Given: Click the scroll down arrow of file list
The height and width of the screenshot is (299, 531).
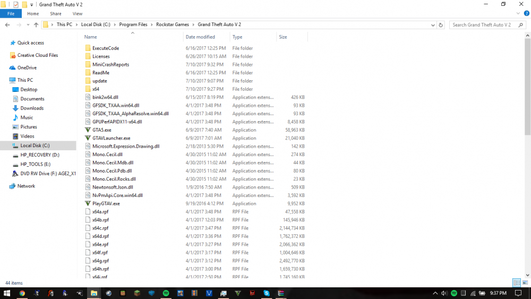Looking at the screenshot, I should pyautogui.click(x=528, y=275).
